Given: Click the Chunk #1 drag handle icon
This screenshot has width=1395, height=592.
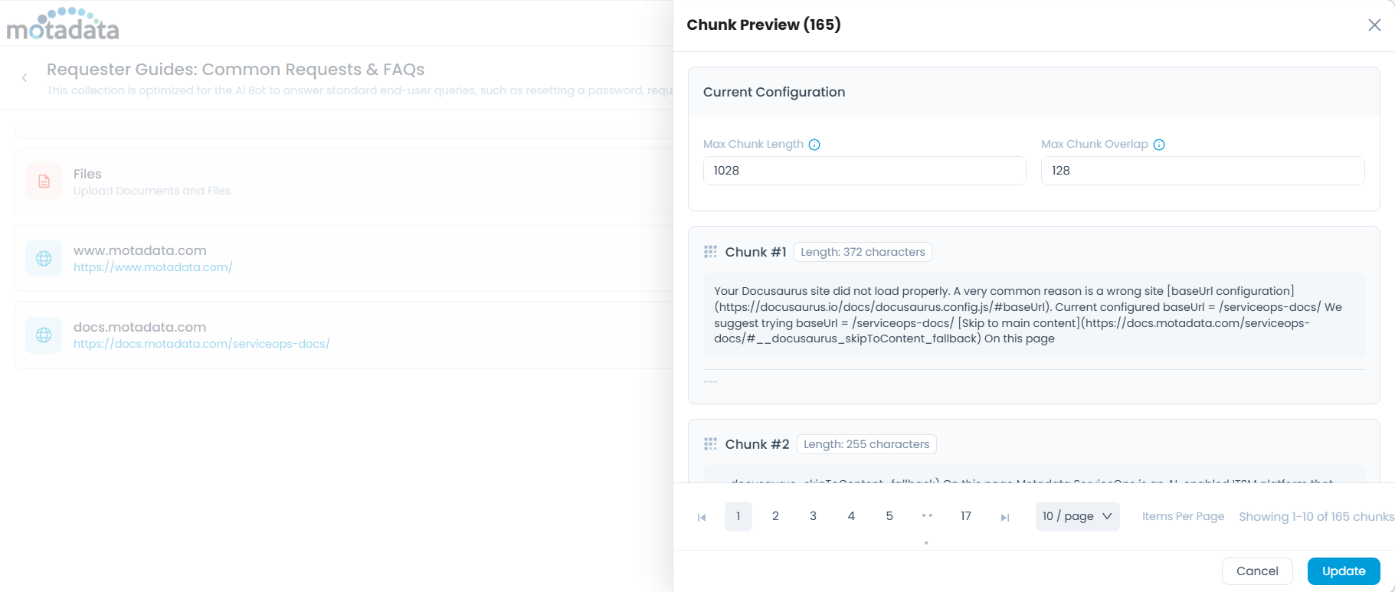Looking at the screenshot, I should tap(710, 252).
